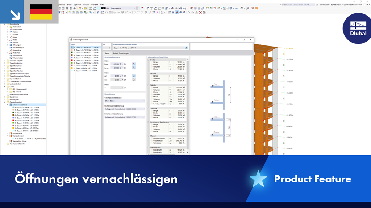Screen dimensions: 371x208
Task: Collapse the Gebäudegeschosse node
Action: [x=8, y=105]
